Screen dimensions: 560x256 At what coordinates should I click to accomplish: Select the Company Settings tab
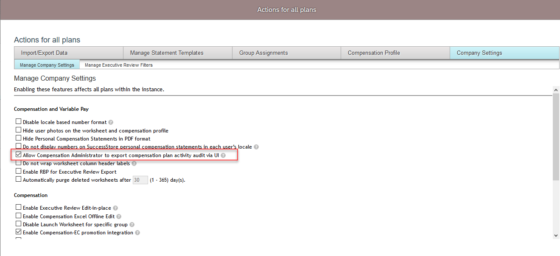click(505, 53)
